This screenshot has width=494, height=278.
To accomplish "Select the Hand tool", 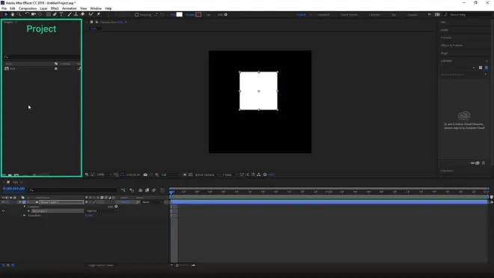I will click(x=12, y=14).
